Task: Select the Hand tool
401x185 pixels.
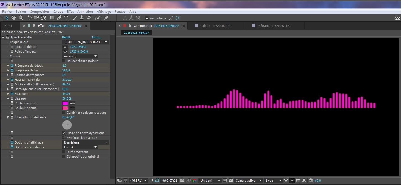Action: pos(14,18)
